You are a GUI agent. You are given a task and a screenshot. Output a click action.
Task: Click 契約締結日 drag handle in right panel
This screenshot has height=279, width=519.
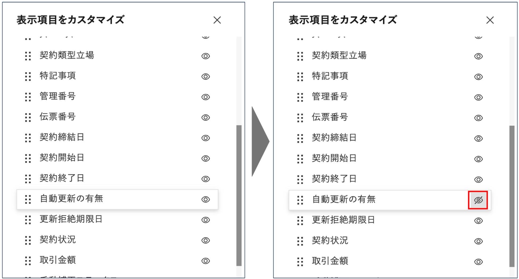[300, 138]
